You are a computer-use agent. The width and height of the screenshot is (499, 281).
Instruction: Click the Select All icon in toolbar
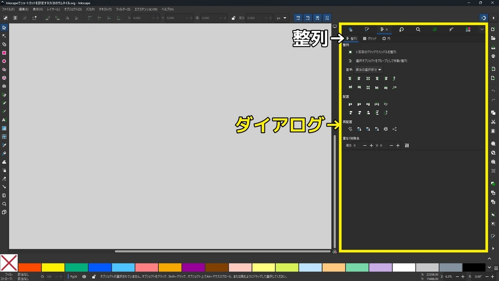tap(5, 18)
